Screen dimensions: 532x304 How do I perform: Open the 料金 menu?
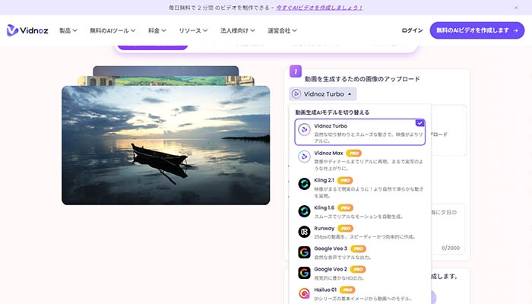point(157,30)
